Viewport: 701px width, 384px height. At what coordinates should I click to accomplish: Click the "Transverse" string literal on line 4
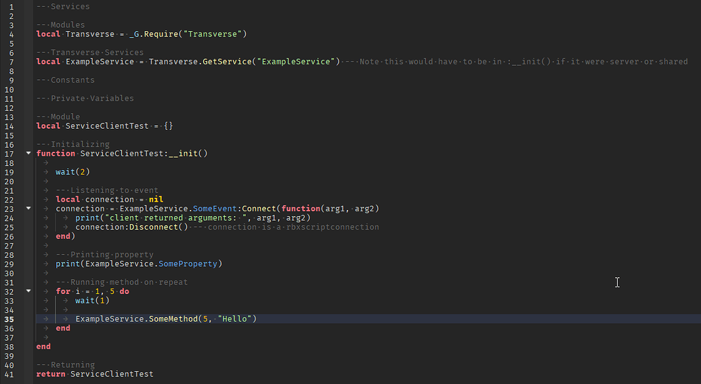213,34
